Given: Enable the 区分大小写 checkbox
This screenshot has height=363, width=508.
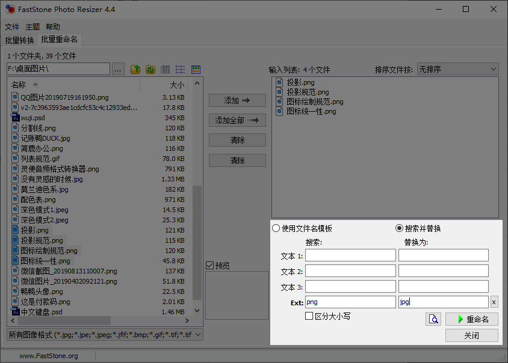Looking at the screenshot, I should click(x=309, y=316).
